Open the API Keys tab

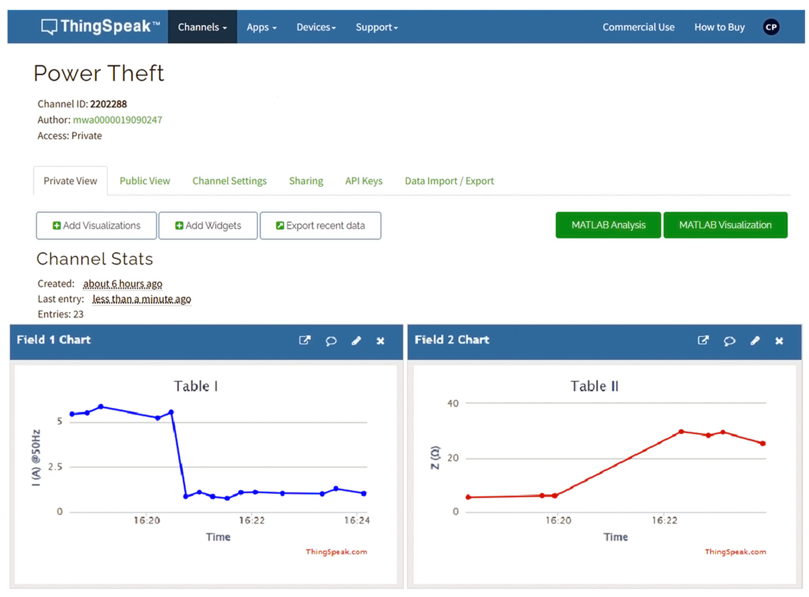click(364, 181)
